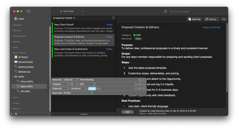Click the filter funnel icon

coord(114,18)
